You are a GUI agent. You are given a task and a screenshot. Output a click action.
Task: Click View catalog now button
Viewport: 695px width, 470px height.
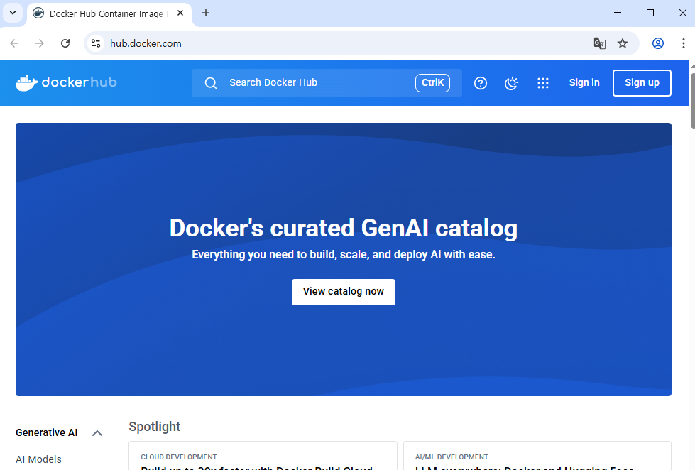tap(344, 292)
